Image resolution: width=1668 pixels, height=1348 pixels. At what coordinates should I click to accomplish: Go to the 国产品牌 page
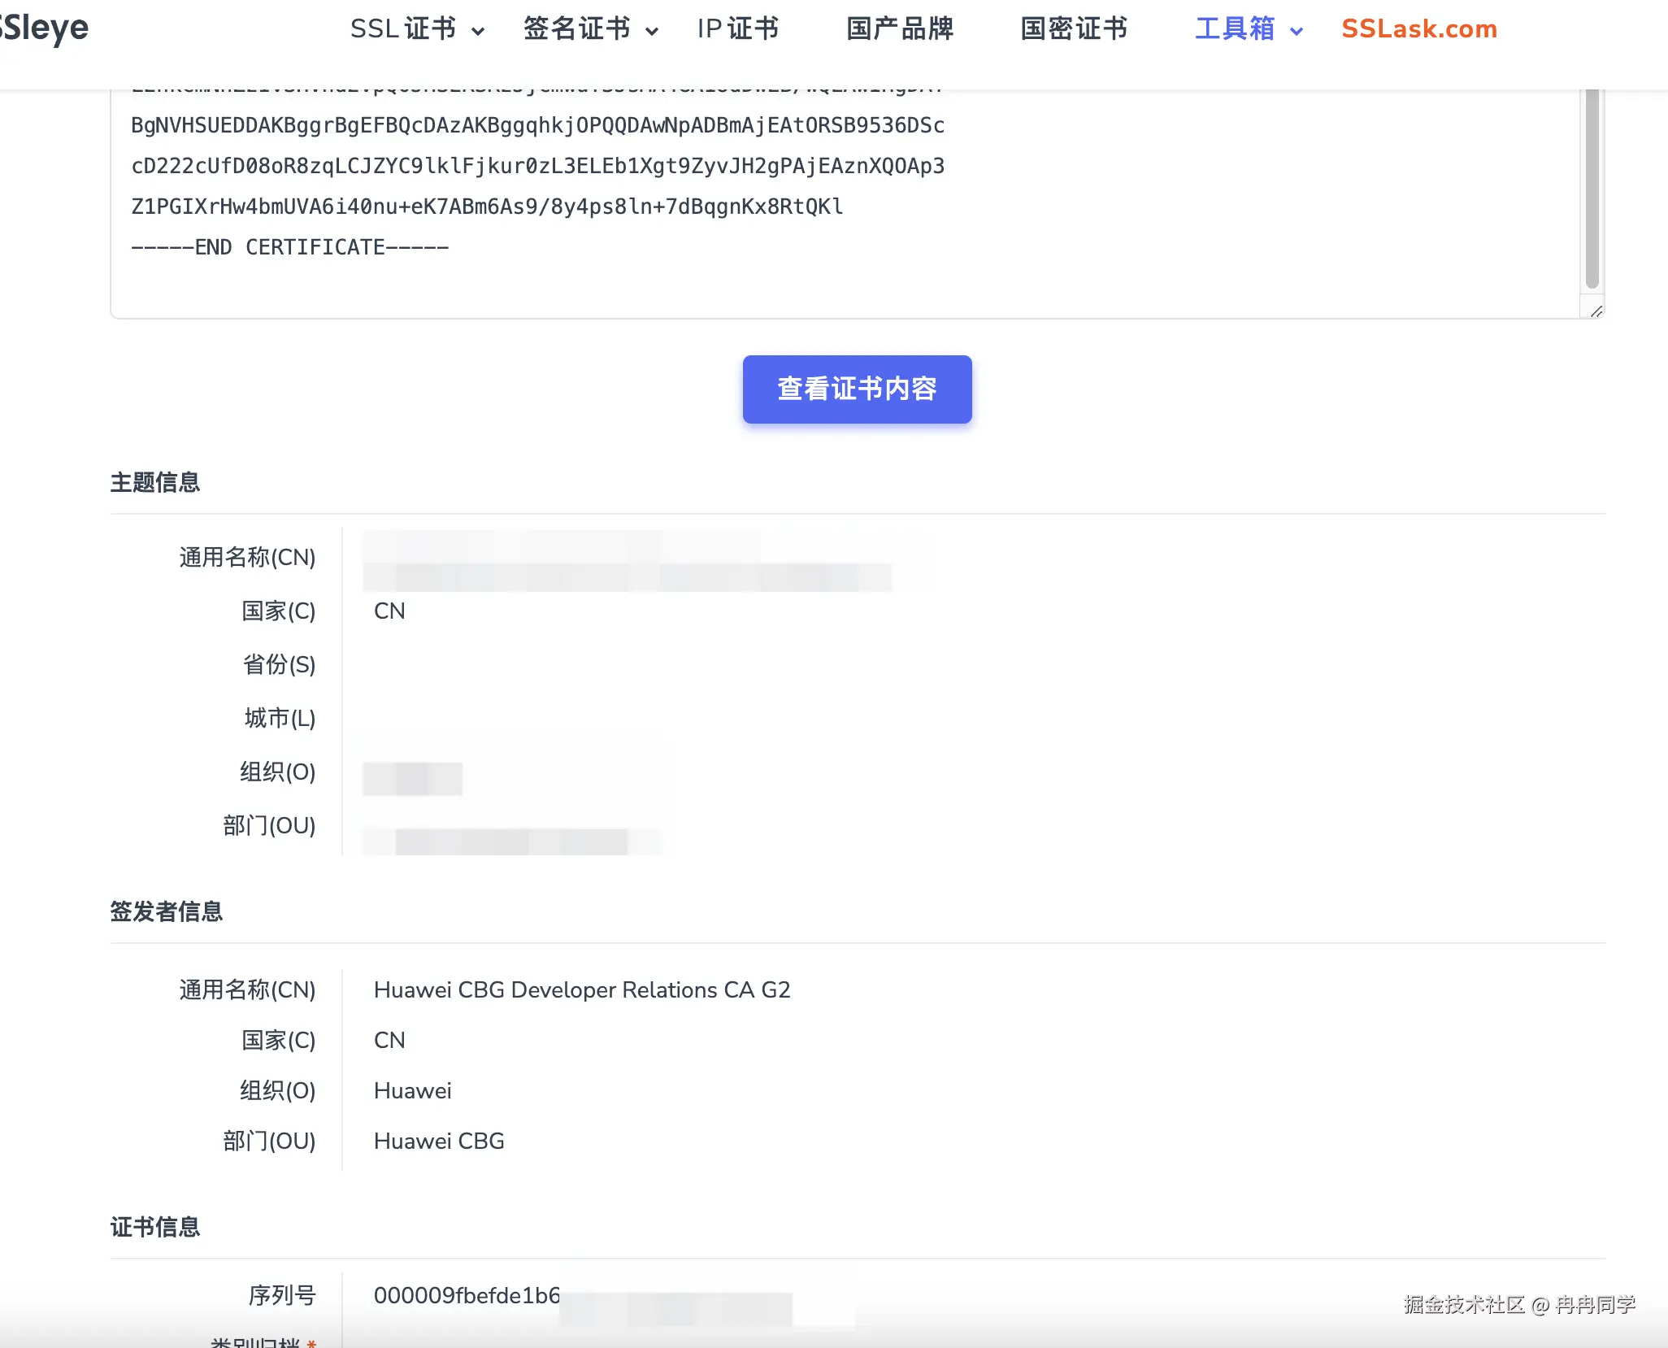(x=899, y=28)
